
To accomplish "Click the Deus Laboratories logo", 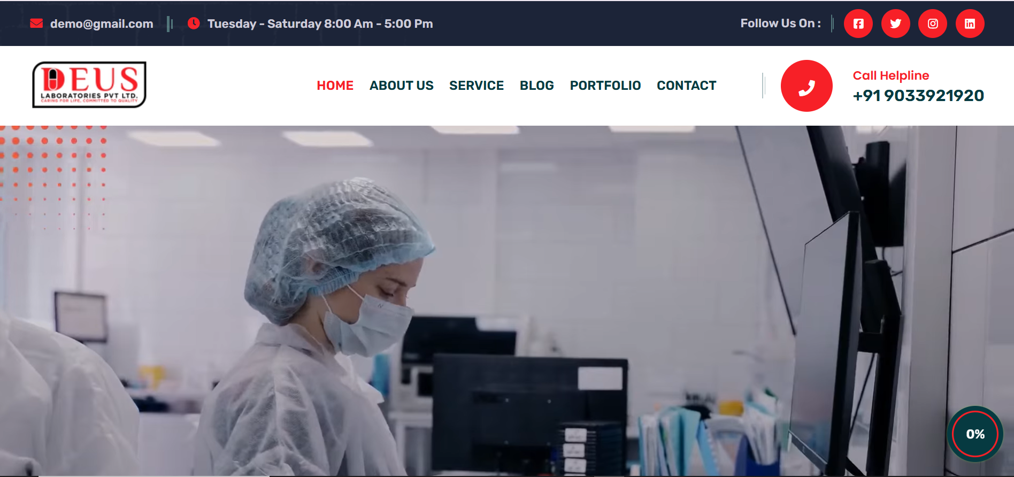I will pos(89,84).
